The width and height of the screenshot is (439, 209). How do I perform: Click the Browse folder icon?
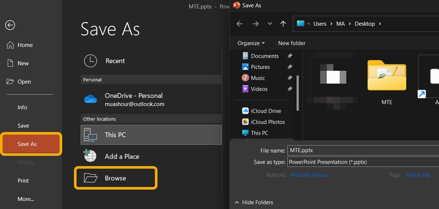(x=91, y=178)
